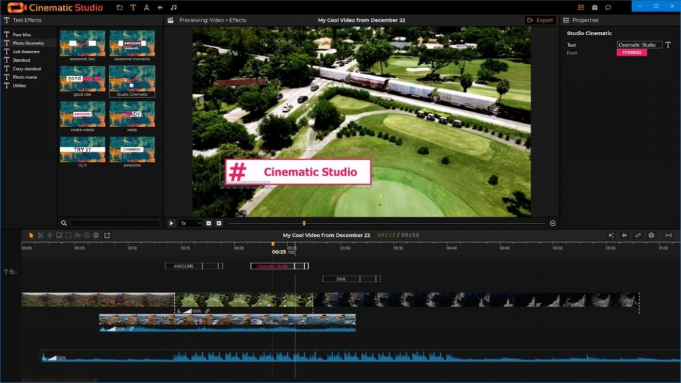This screenshot has height=383, width=681.
Task: Toggle the link icon on the selected video clip
Action: pos(207,311)
